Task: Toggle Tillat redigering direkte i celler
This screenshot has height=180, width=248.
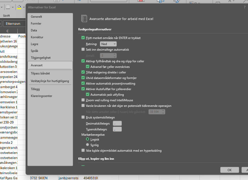Action: click(83, 72)
